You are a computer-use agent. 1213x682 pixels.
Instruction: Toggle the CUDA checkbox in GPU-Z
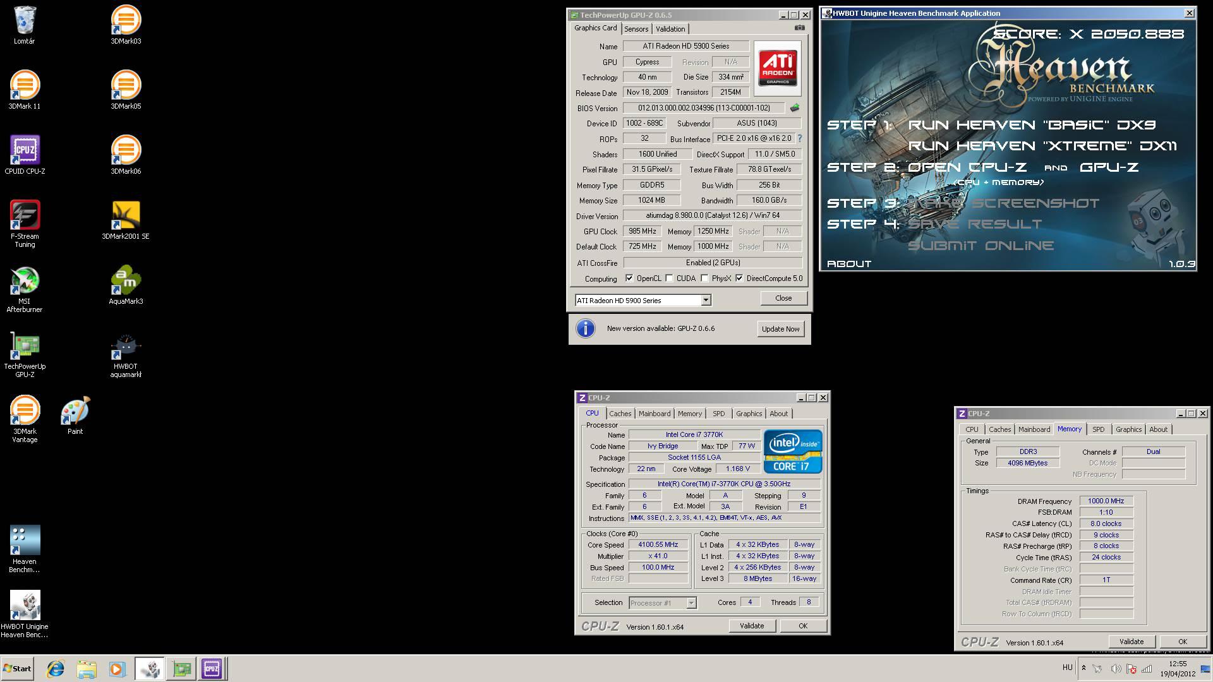click(x=670, y=278)
